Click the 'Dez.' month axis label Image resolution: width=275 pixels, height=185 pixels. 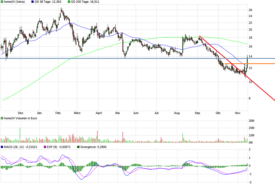click(x=21, y=113)
